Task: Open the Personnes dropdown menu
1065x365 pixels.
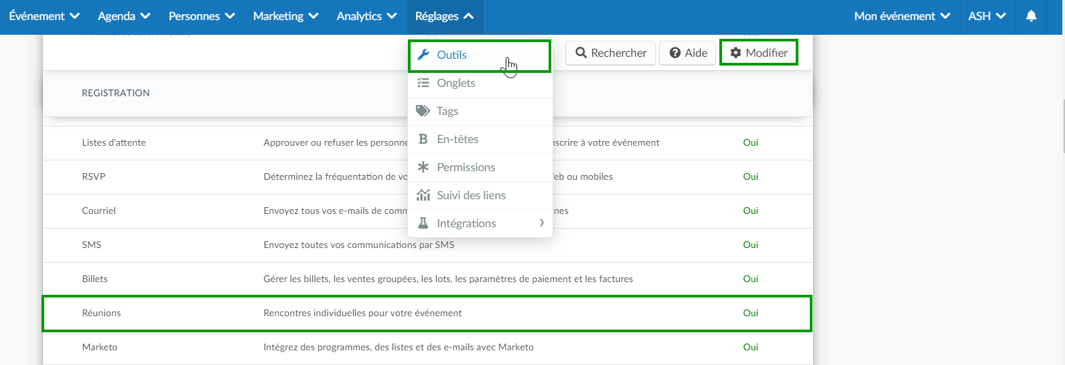Action: [x=202, y=16]
